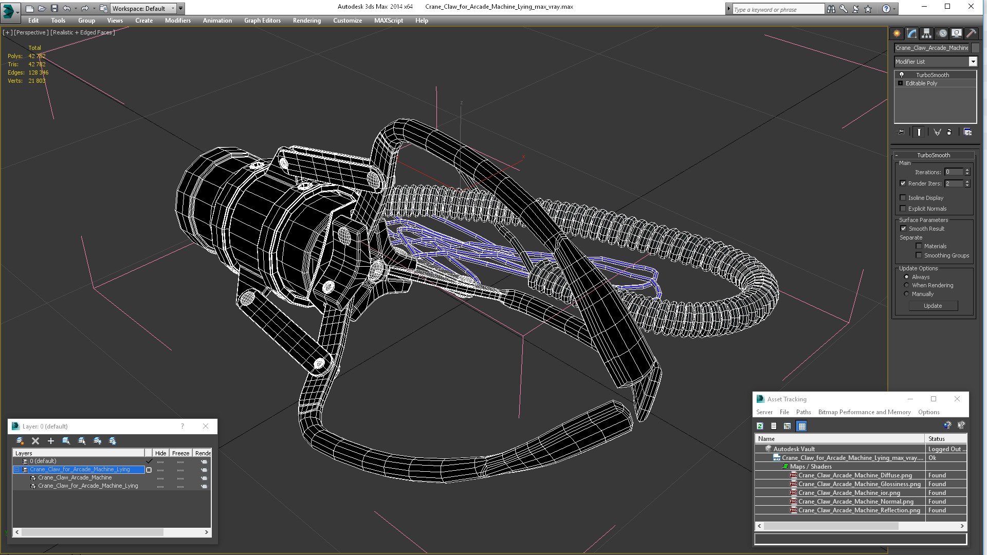Toggle Smooth Result checkbox

[x=903, y=229]
